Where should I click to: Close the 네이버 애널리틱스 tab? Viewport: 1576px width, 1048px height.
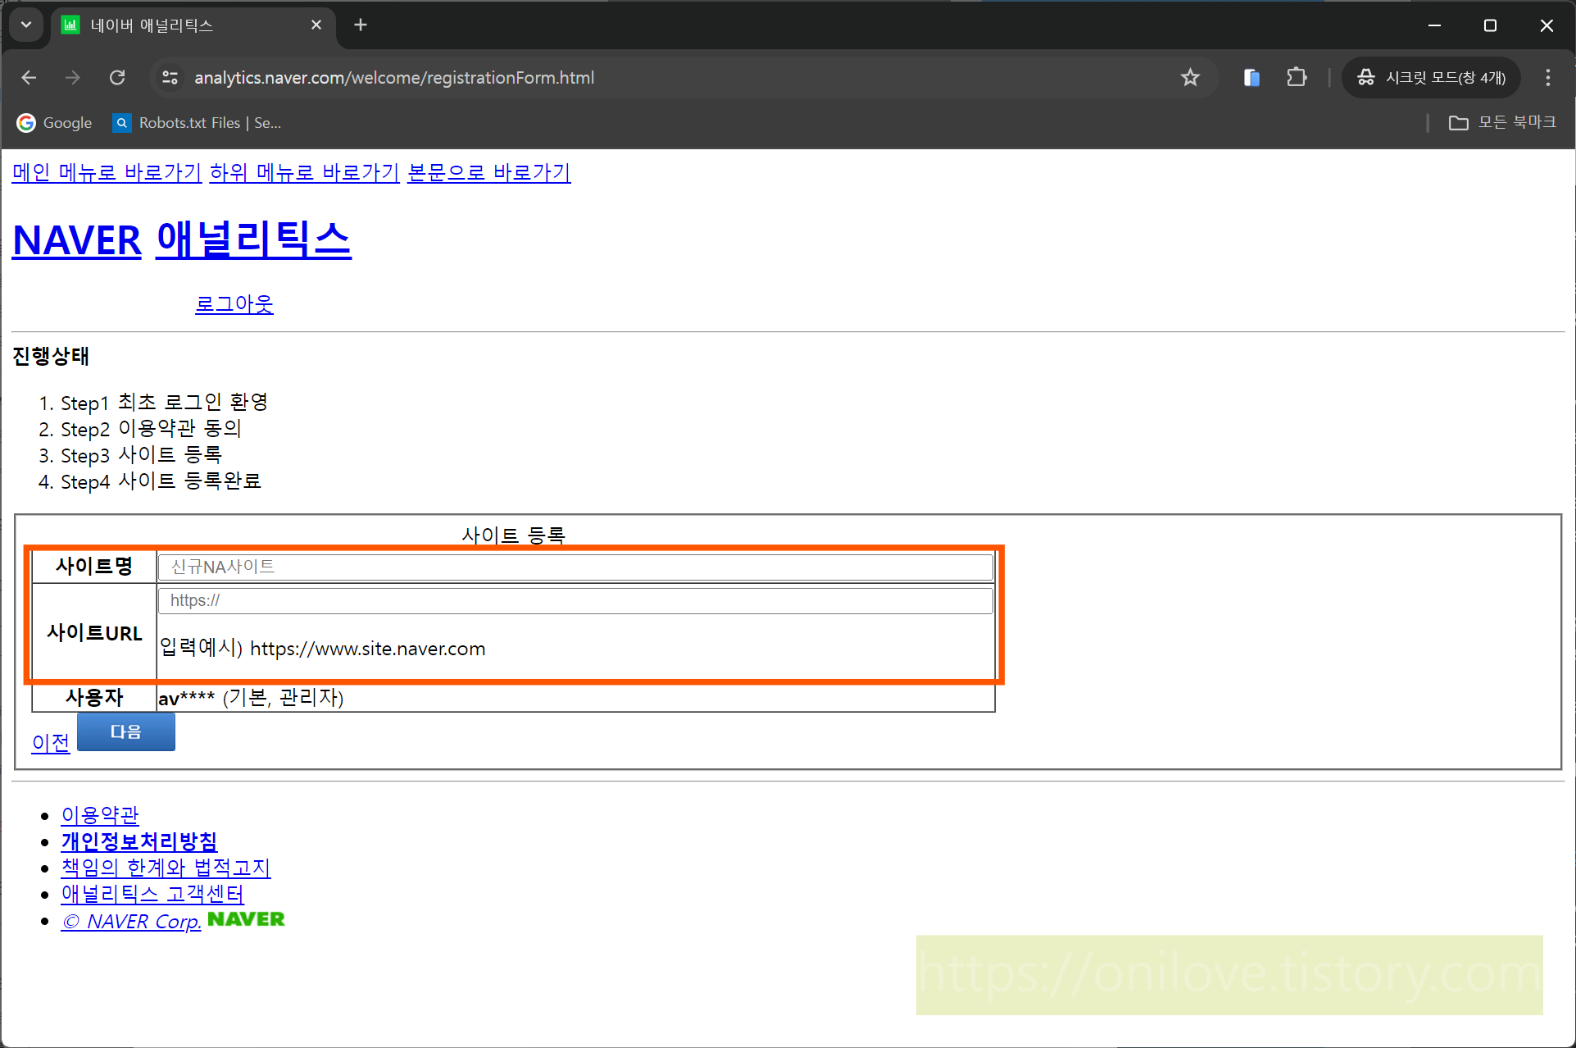point(316,25)
